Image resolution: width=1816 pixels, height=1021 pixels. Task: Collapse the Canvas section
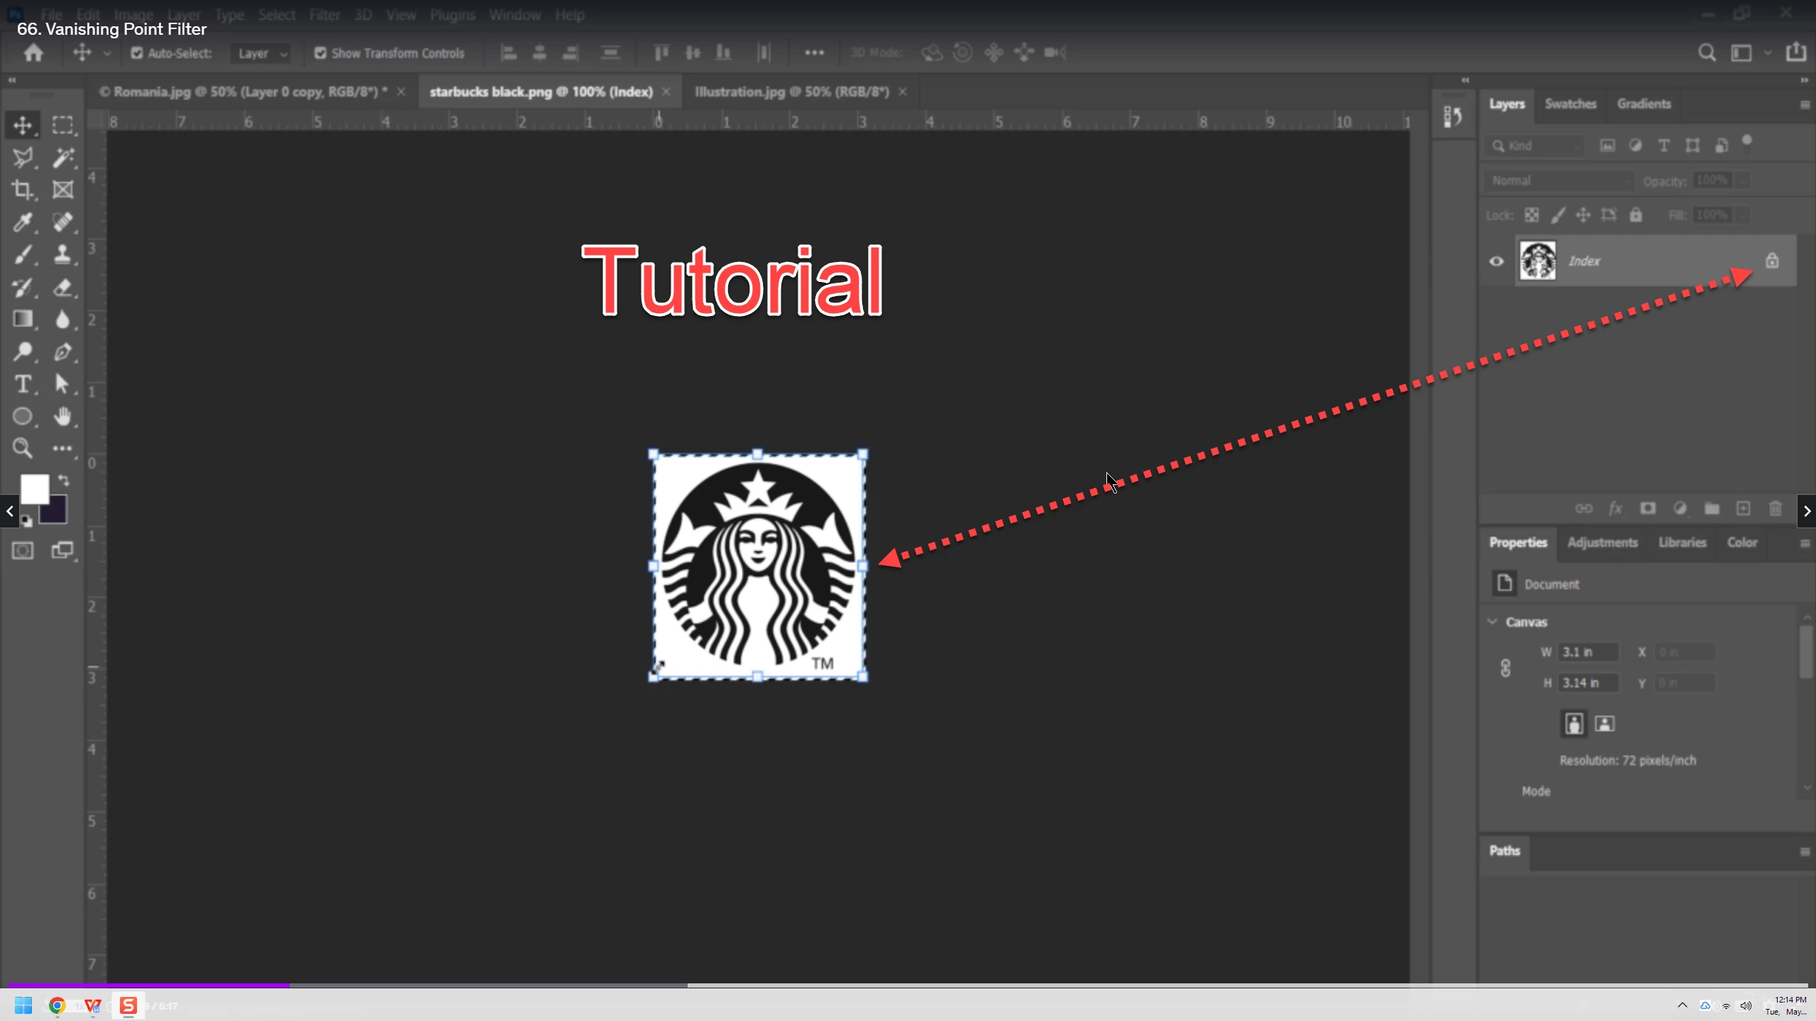click(1492, 621)
